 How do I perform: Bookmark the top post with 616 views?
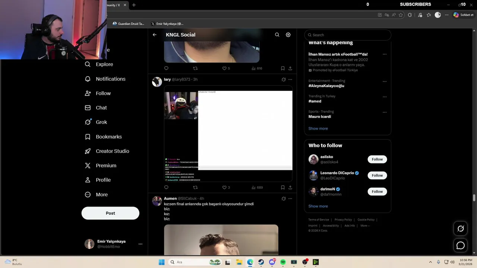pyautogui.click(x=283, y=68)
